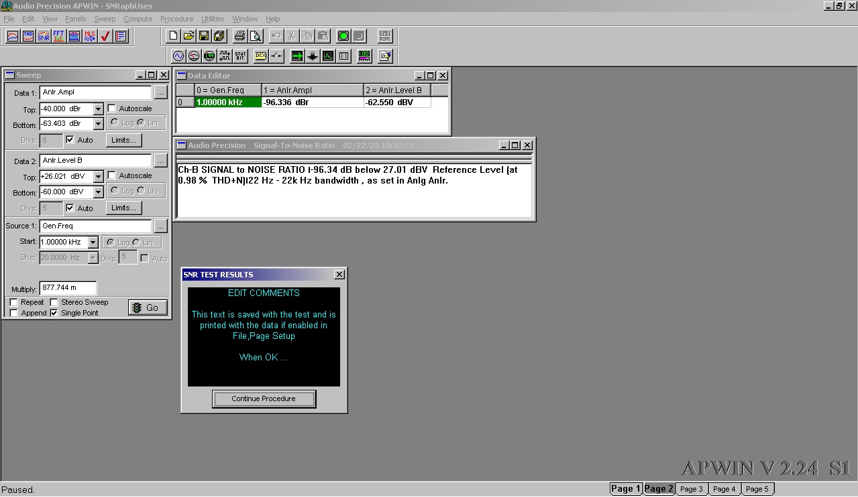Click the SNR test toolbar icon

[44, 36]
